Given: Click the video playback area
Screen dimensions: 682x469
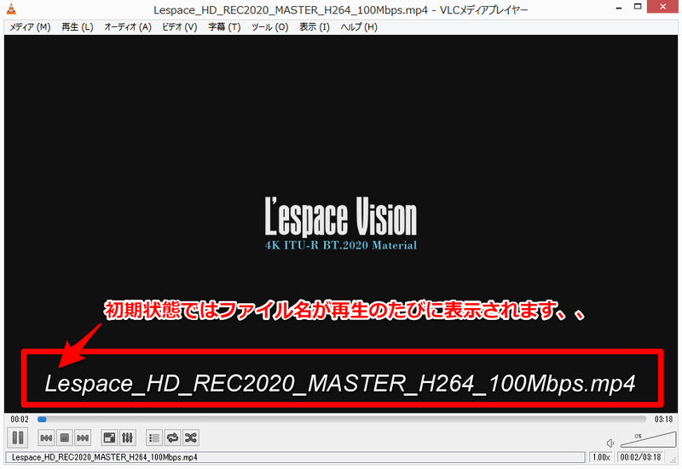Looking at the screenshot, I should (x=340, y=224).
